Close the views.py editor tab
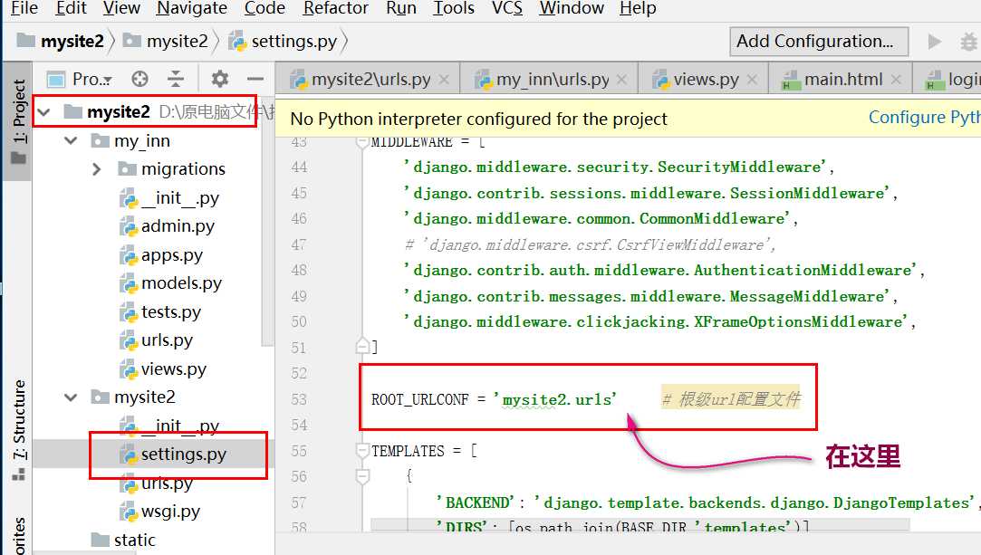 pos(753,80)
